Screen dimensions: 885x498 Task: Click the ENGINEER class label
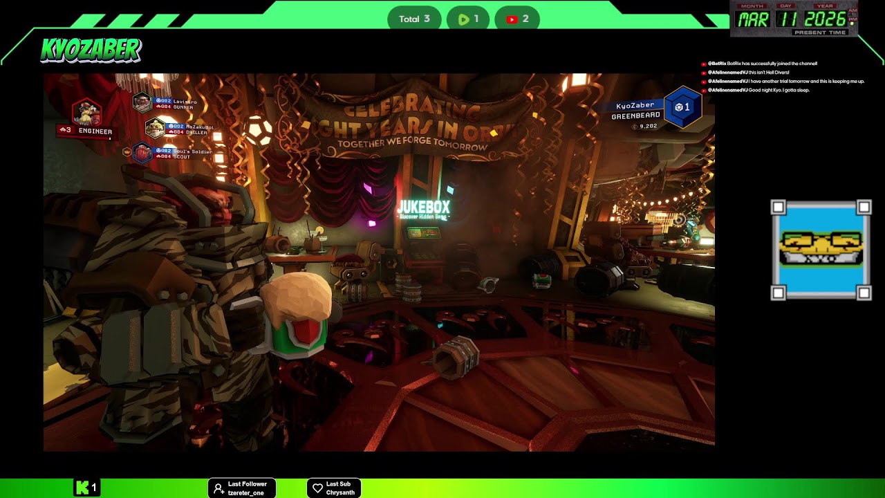pos(95,131)
